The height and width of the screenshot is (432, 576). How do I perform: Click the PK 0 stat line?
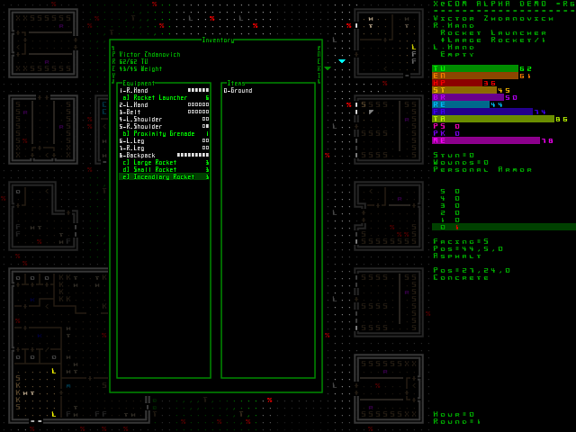446,133
